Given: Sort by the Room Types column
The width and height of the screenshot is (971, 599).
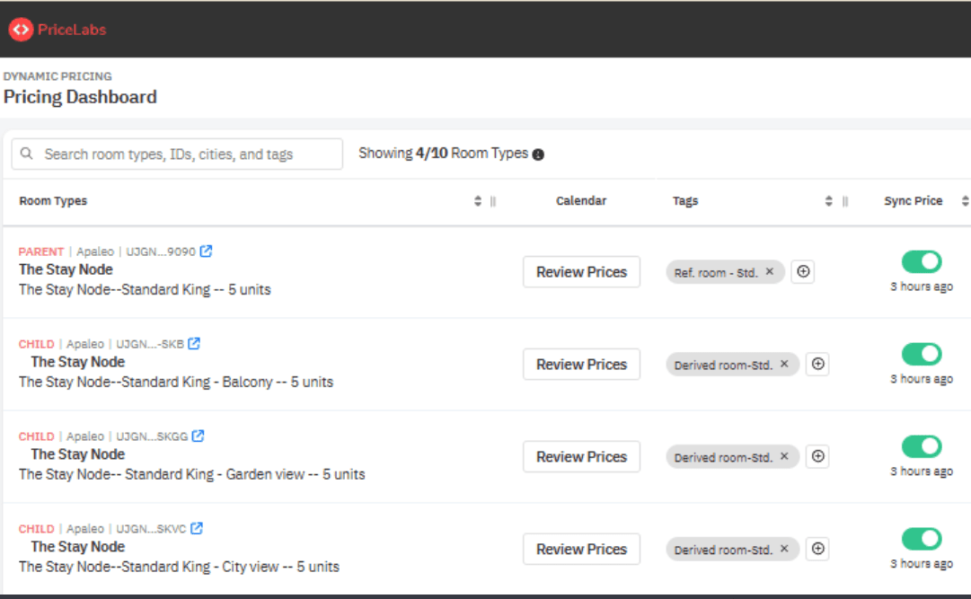Looking at the screenshot, I should (x=477, y=200).
